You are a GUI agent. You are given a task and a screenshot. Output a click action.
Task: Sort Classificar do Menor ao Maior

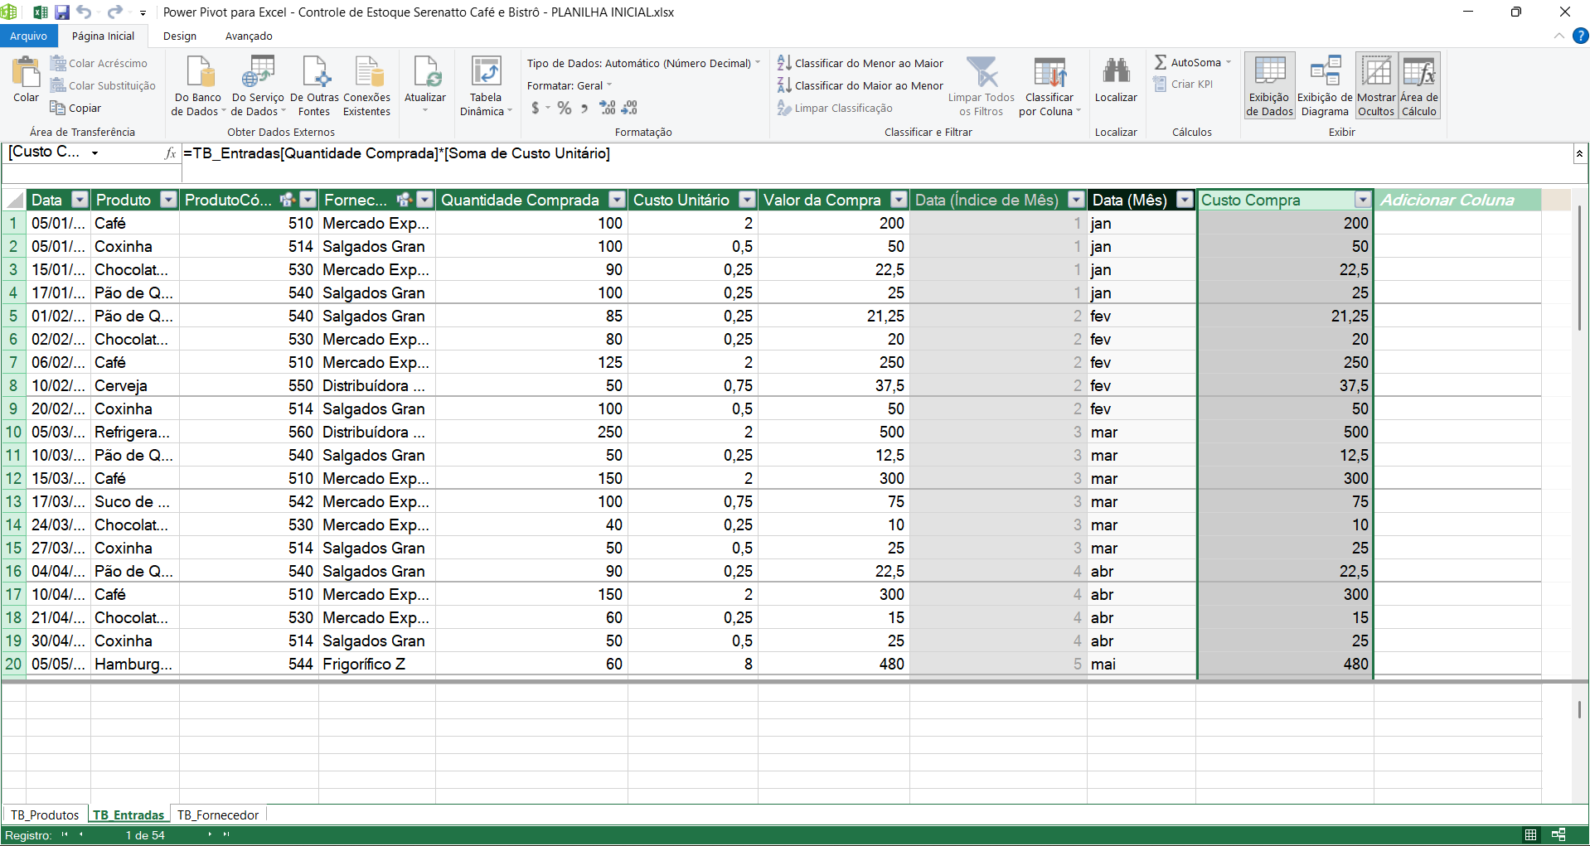click(x=860, y=63)
